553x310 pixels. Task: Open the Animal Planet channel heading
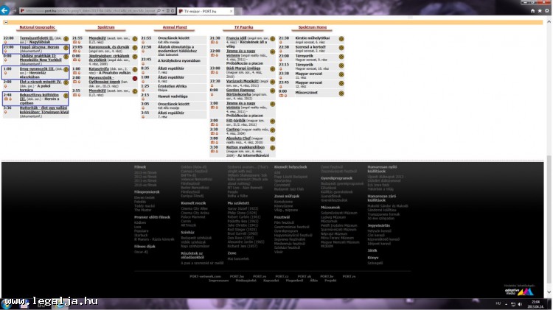pos(174,27)
